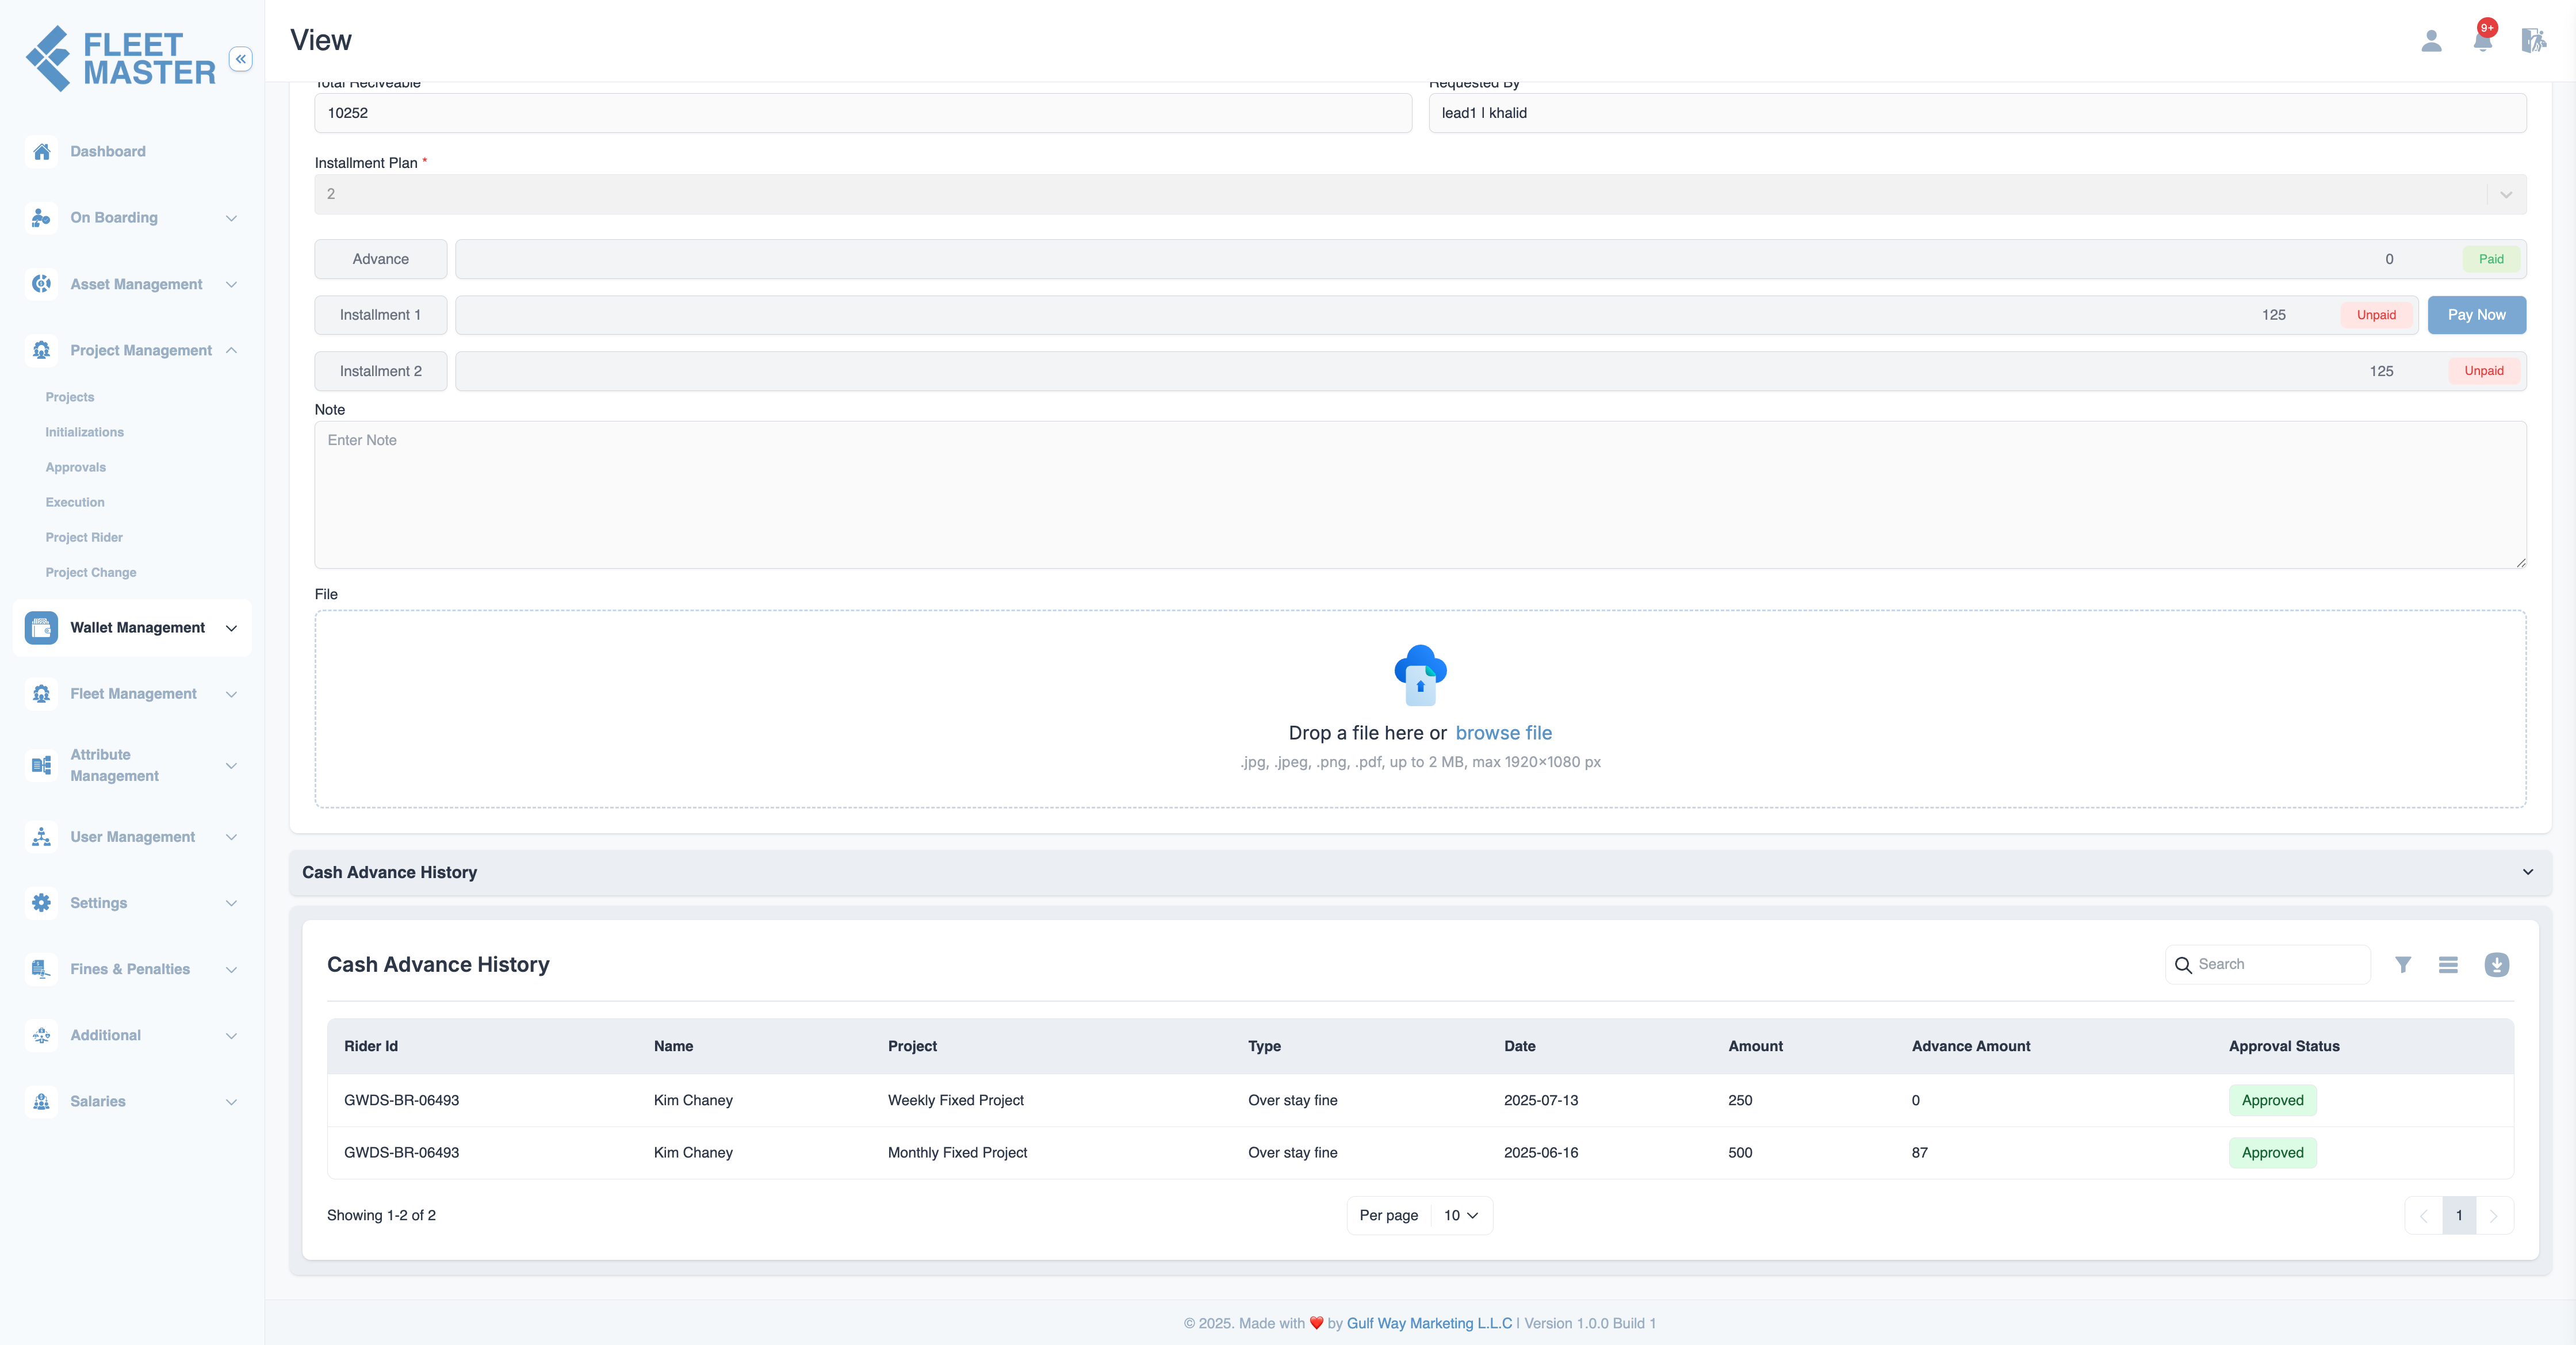Click the Dashboard home icon

(x=41, y=152)
